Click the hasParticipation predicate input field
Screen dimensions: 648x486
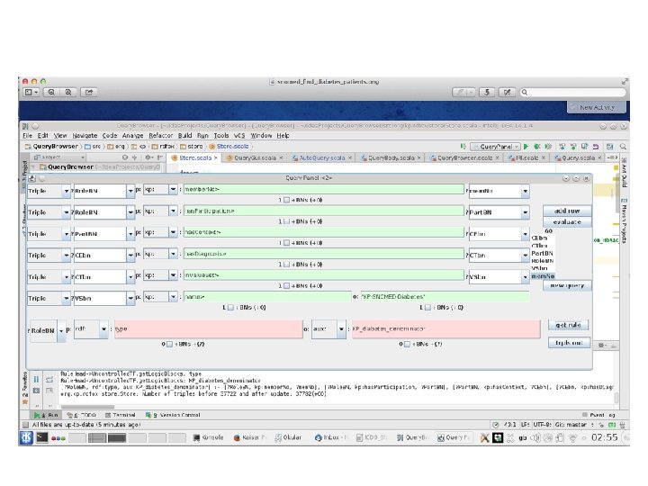click(324, 211)
